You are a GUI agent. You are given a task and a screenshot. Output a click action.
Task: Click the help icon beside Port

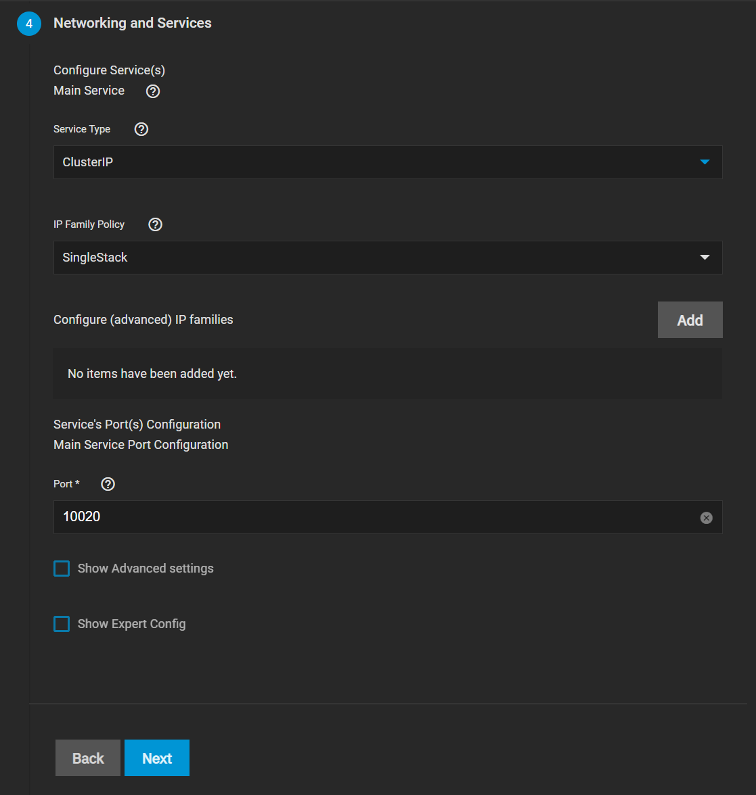pos(108,484)
